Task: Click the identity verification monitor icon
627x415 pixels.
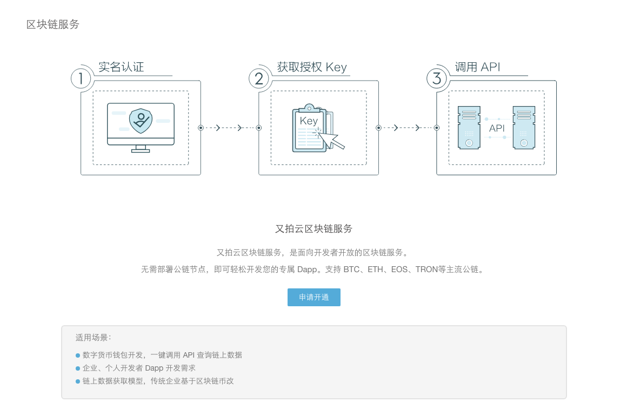Action: tap(141, 124)
